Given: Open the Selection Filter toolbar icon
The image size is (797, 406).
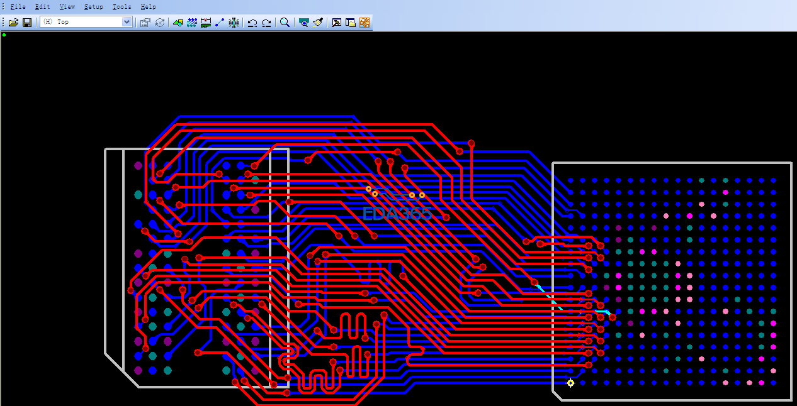Looking at the screenshot, I should [178, 23].
